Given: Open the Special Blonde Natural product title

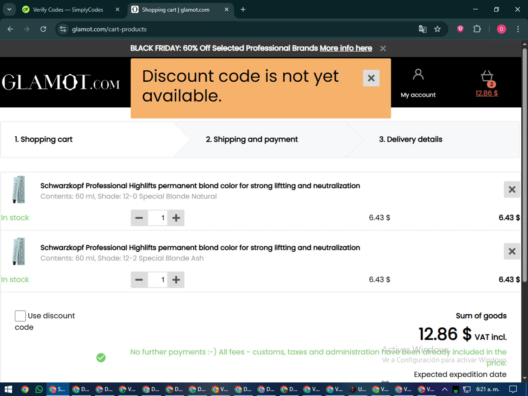Looking at the screenshot, I should (x=200, y=186).
